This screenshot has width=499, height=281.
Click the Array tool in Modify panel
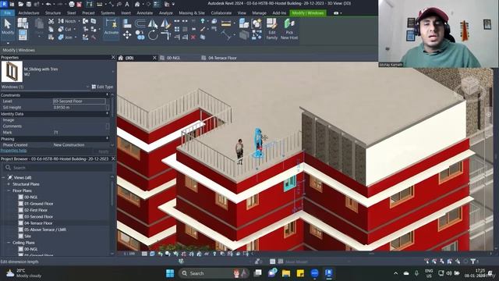177,30
